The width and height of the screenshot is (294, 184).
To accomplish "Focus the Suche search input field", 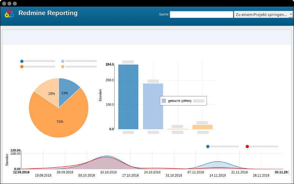I will (201, 14).
